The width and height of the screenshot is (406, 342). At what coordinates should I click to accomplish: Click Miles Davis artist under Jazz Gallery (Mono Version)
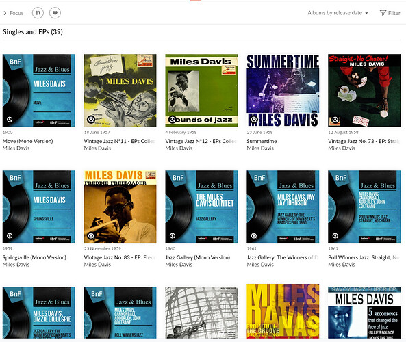point(179,265)
